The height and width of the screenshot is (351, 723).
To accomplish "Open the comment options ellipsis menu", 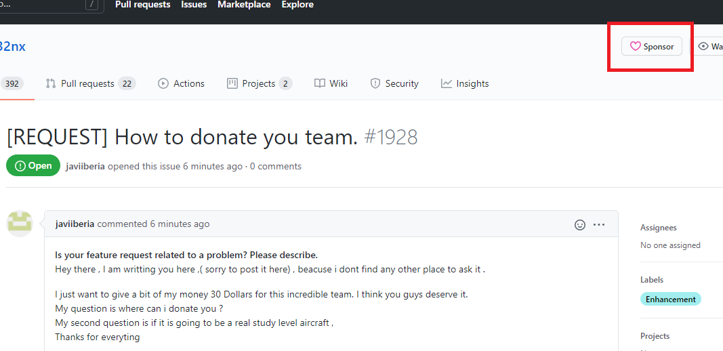I will pyautogui.click(x=599, y=224).
